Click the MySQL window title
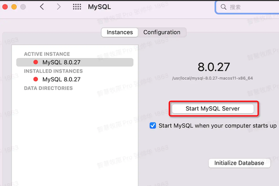279x186 pixels. [100, 7]
